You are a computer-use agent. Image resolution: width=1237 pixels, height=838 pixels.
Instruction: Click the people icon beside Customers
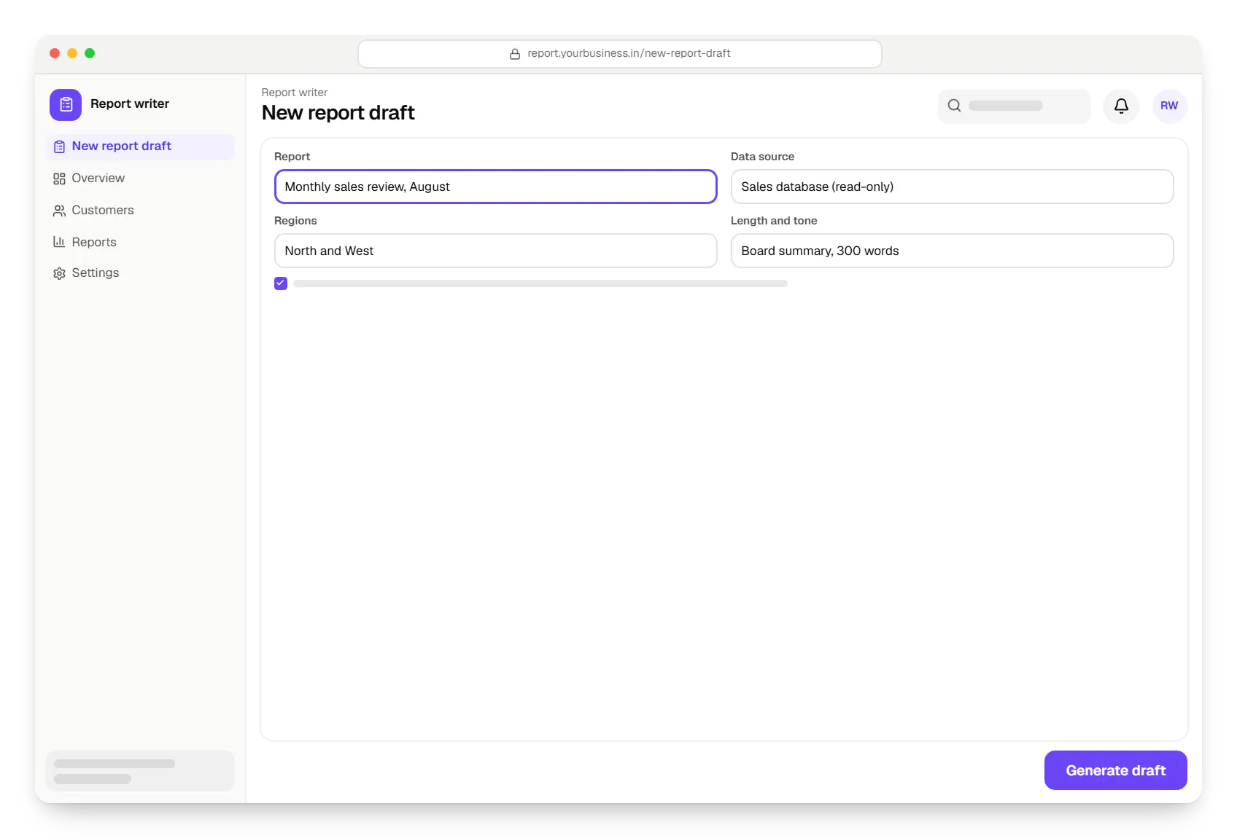[x=60, y=211]
